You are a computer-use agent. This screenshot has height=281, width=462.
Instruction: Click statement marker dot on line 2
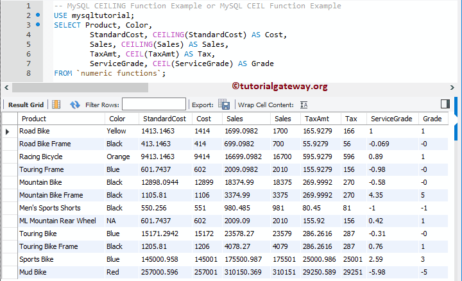point(38,15)
